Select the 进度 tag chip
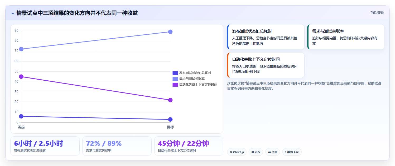395x166 pixels. coord(273,152)
